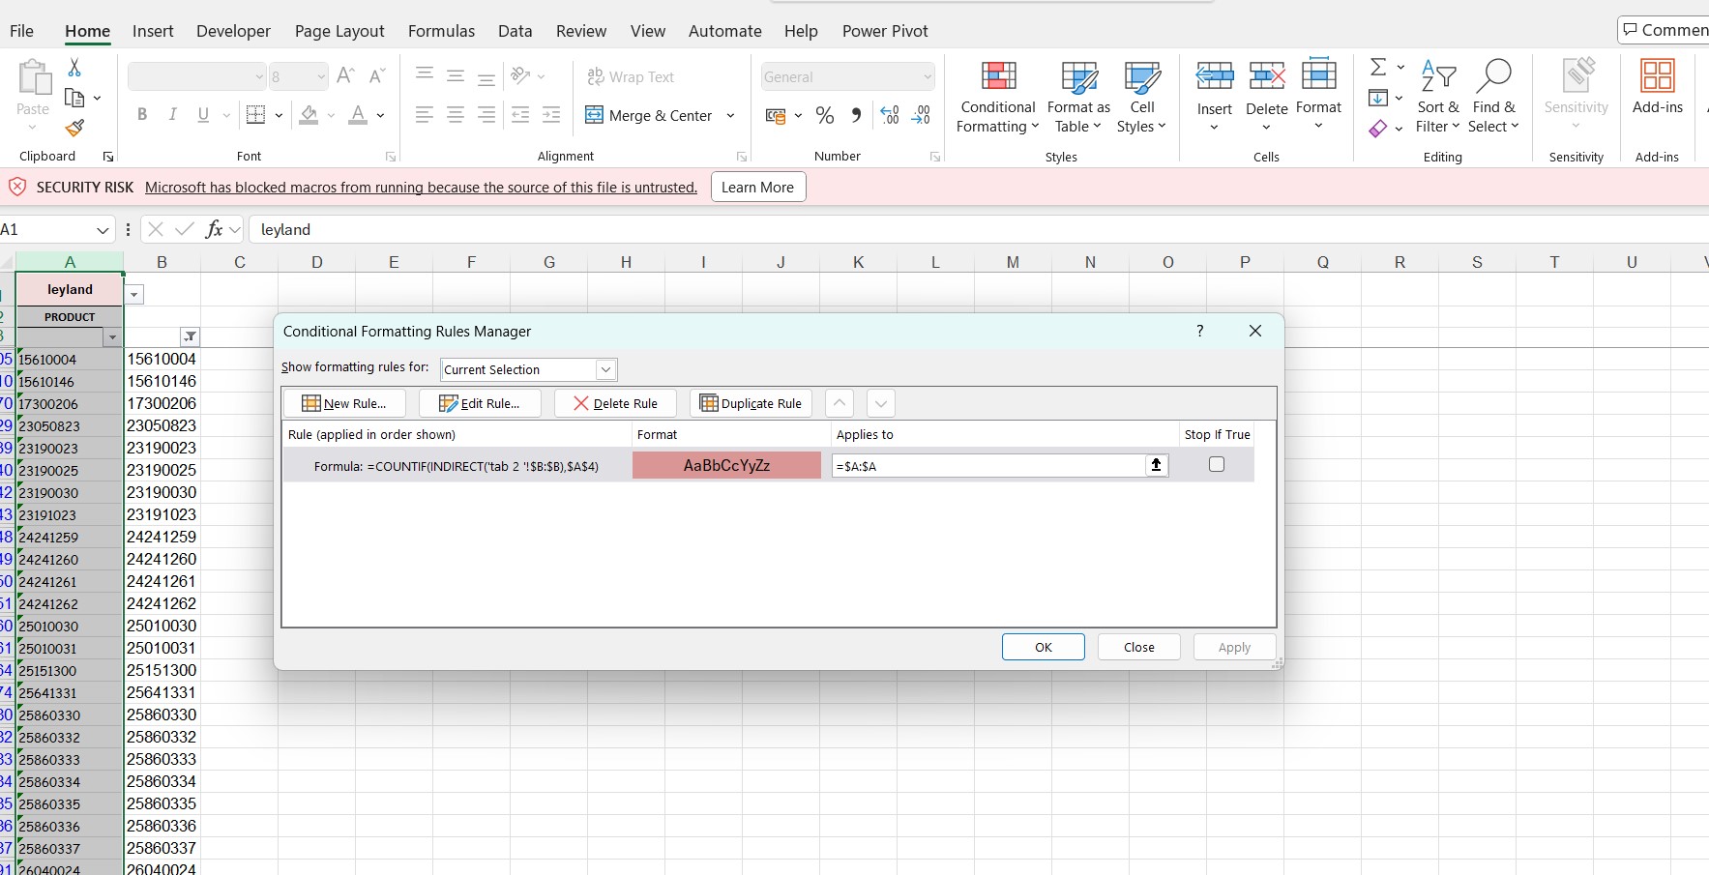Viewport: 1709px width, 875px height.
Task: Click Increase Indent icon
Action: [x=551, y=115]
